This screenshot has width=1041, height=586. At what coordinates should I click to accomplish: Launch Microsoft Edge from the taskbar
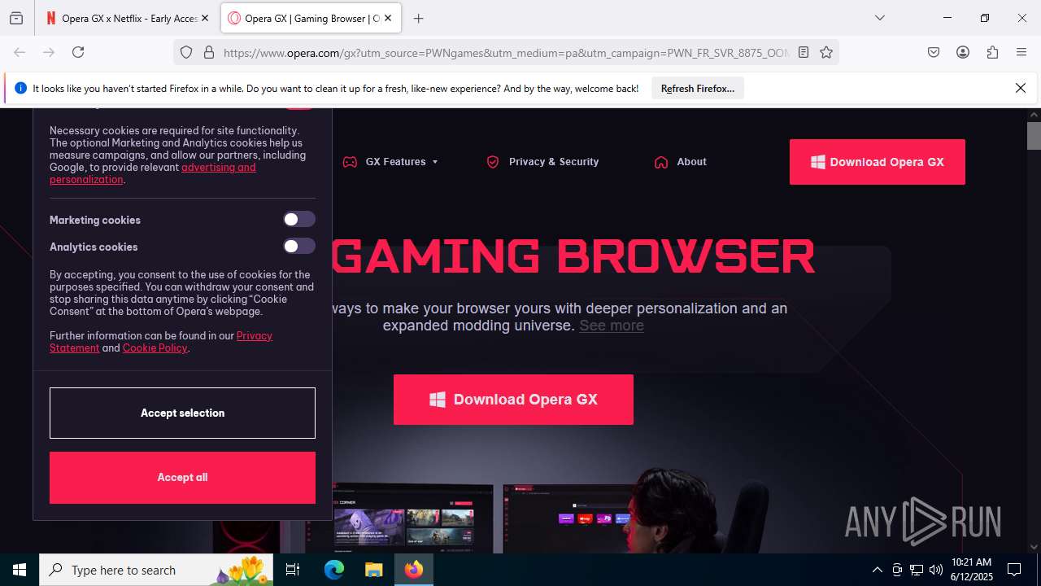coord(334,570)
